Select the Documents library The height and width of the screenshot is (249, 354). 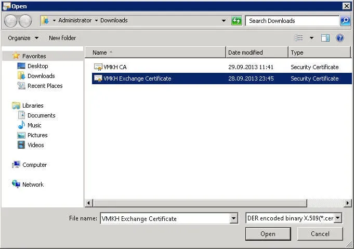point(41,115)
